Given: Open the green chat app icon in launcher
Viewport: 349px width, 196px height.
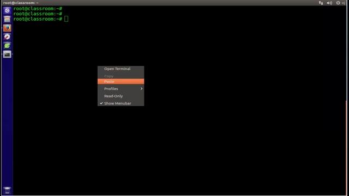Looking at the screenshot, I should click(7, 46).
